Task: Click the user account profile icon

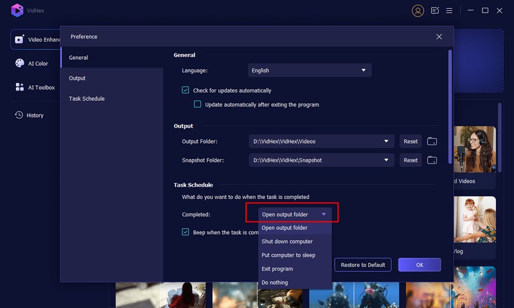Action: click(418, 10)
